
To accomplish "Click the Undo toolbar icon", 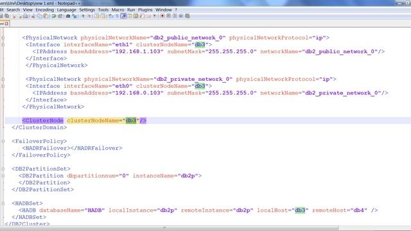I will [x=53, y=16].
